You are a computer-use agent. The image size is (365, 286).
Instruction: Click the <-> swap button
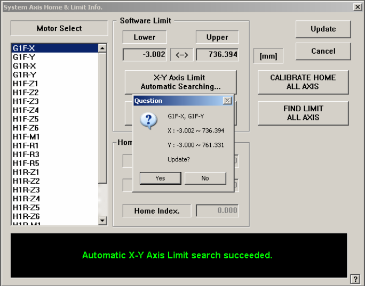(182, 55)
